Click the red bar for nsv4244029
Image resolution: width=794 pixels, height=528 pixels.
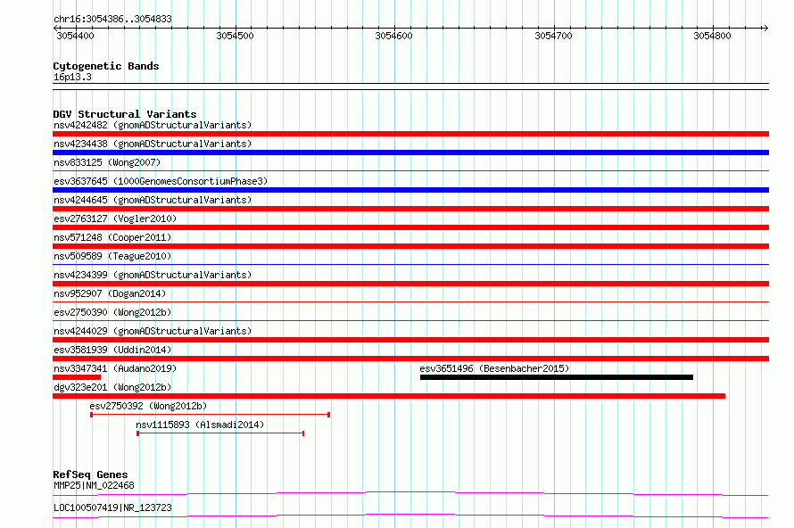pyautogui.click(x=410, y=340)
